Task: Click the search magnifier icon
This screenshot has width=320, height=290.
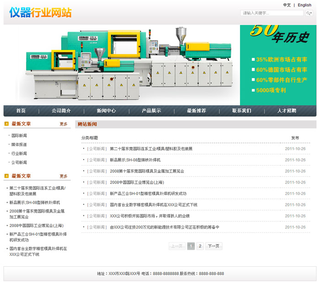Action: pyautogui.click(x=309, y=13)
